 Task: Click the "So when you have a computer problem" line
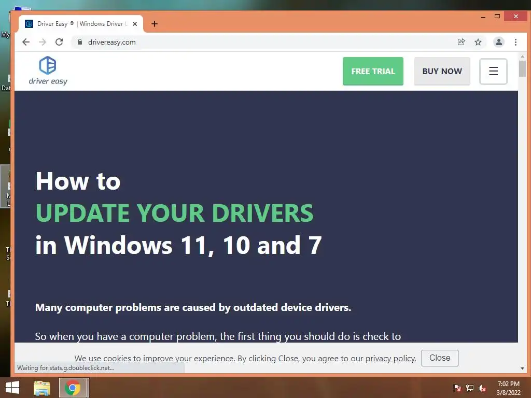[218, 336]
